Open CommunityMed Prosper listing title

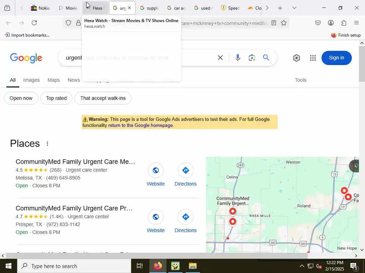(74, 208)
